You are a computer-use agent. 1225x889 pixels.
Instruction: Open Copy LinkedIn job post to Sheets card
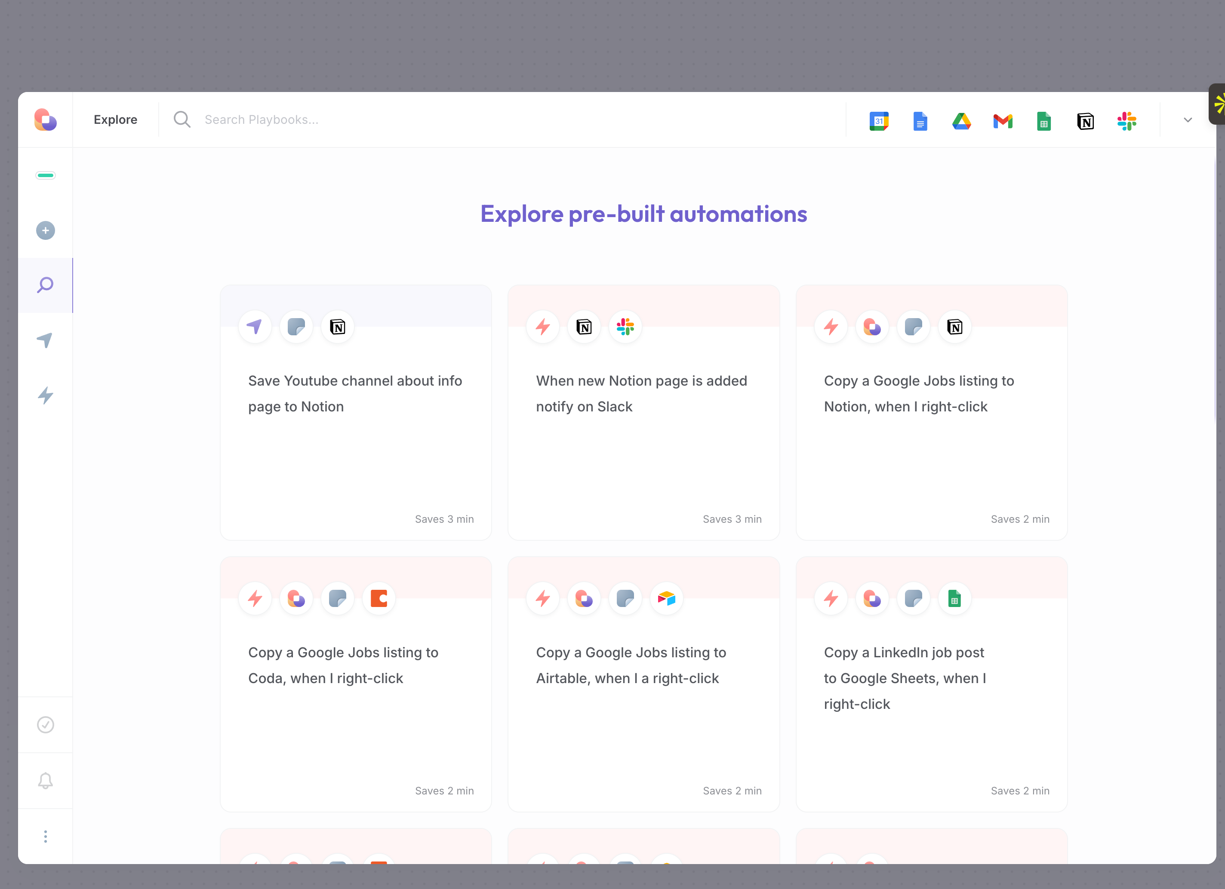(x=931, y=684)
